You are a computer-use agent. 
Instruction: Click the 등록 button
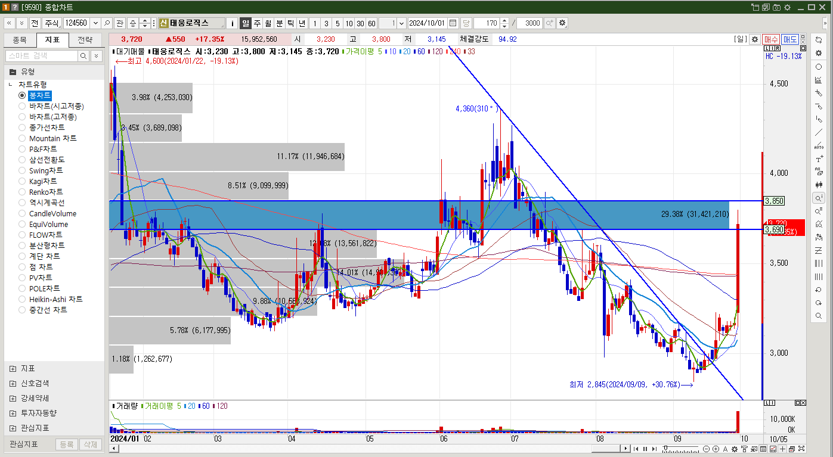67,444
